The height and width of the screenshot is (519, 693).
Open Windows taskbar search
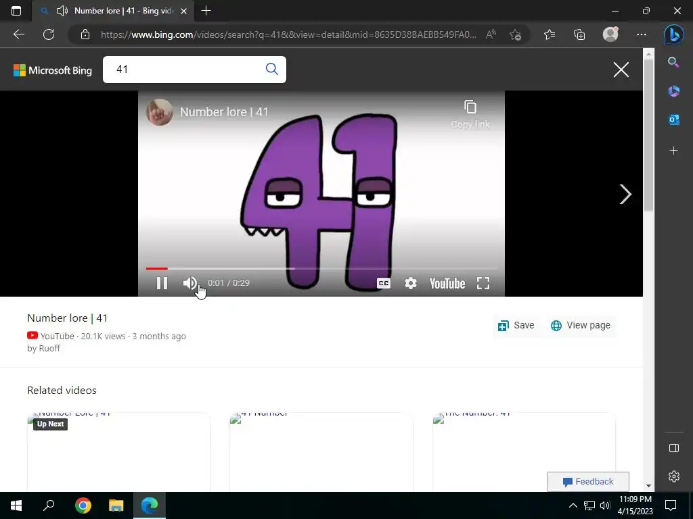[49, 505]
